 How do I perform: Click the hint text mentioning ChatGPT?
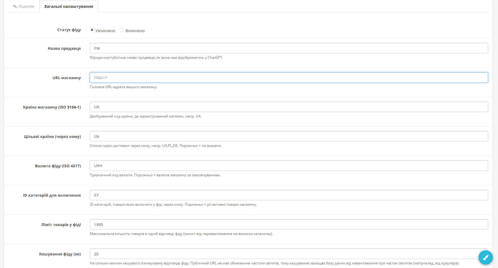coord(156,58)
